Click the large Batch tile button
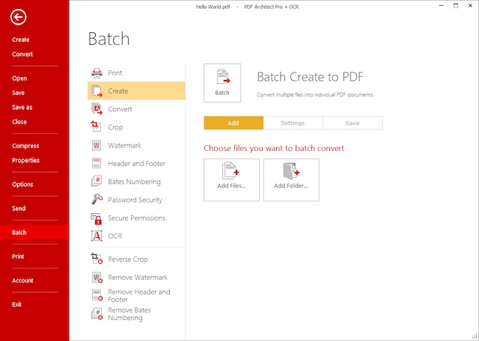Image resolution: width=479 pixels, height=341 pixels. tap(222, 83)
